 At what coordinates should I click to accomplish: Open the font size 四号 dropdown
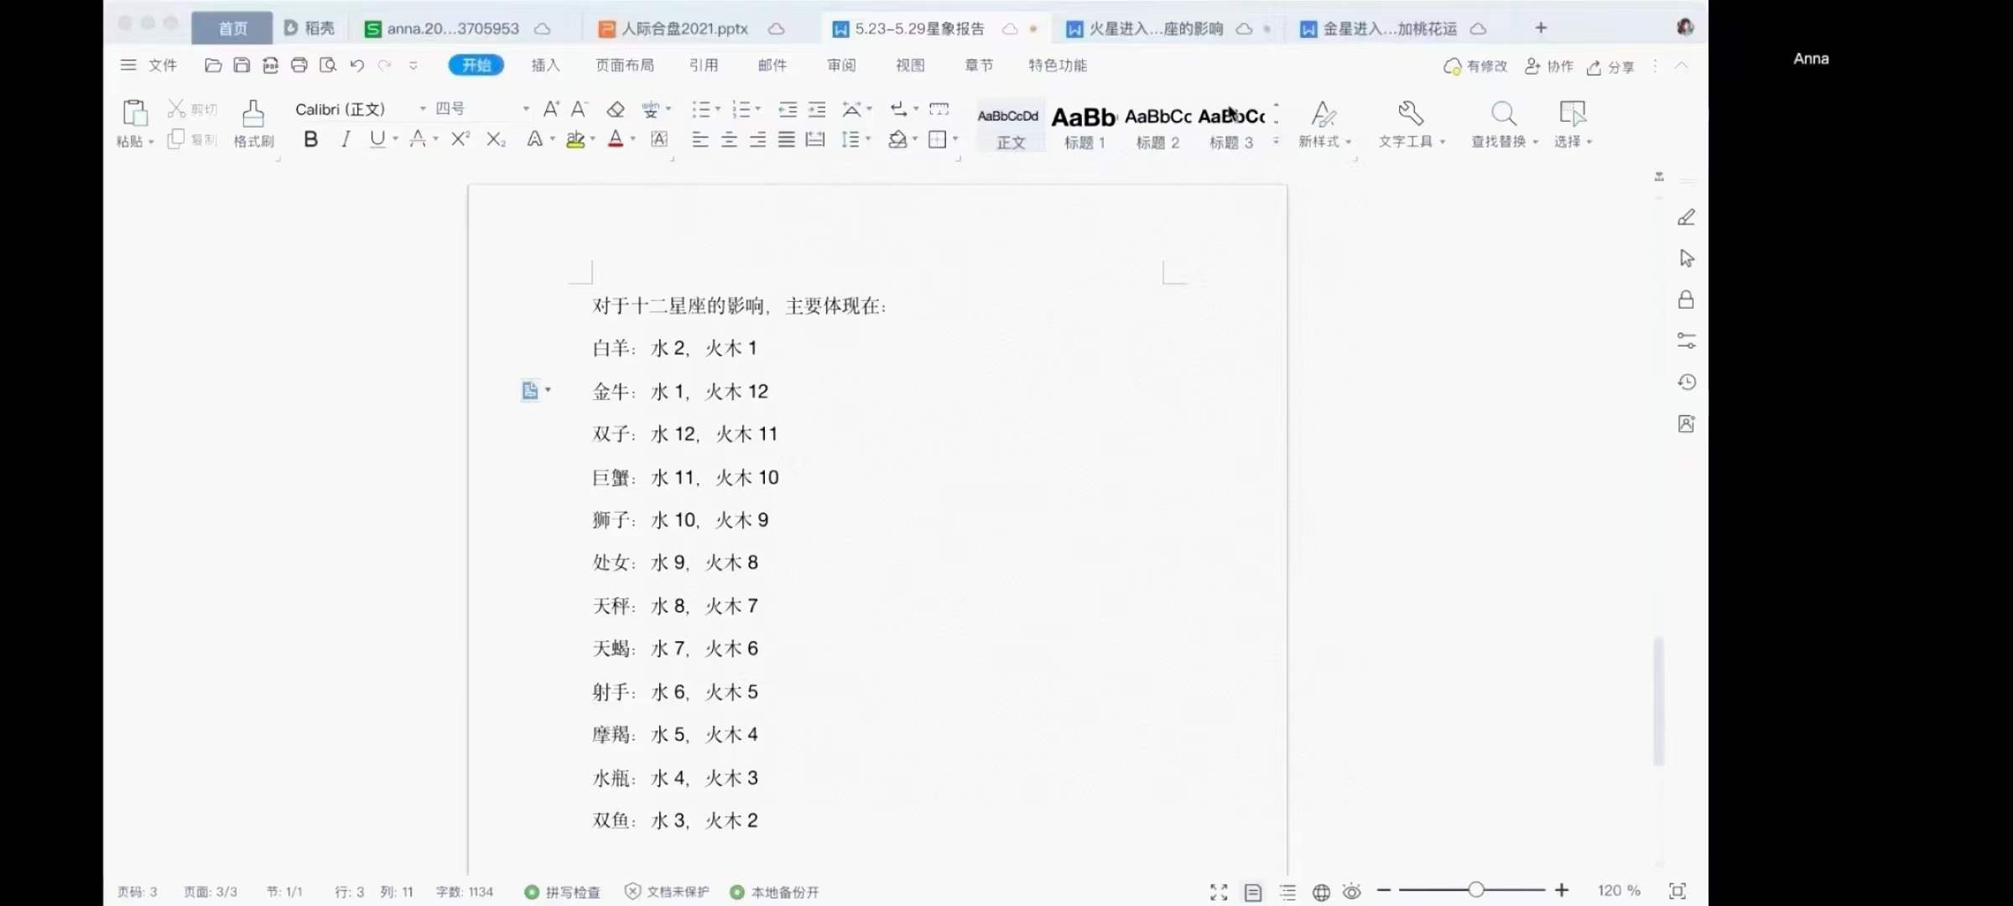pyautogui.click(x=526, y=109)
